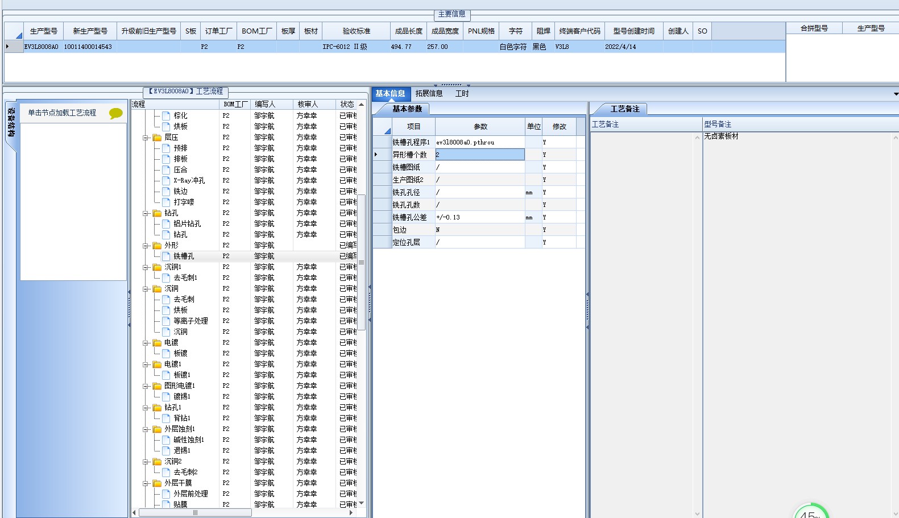899x518 pixels.
Task: Click the page icon beside 铣槽孔
Action: click(x=166, y=256)
